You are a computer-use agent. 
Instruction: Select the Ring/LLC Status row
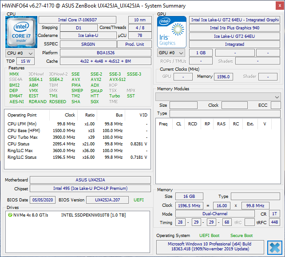[77, 157]
